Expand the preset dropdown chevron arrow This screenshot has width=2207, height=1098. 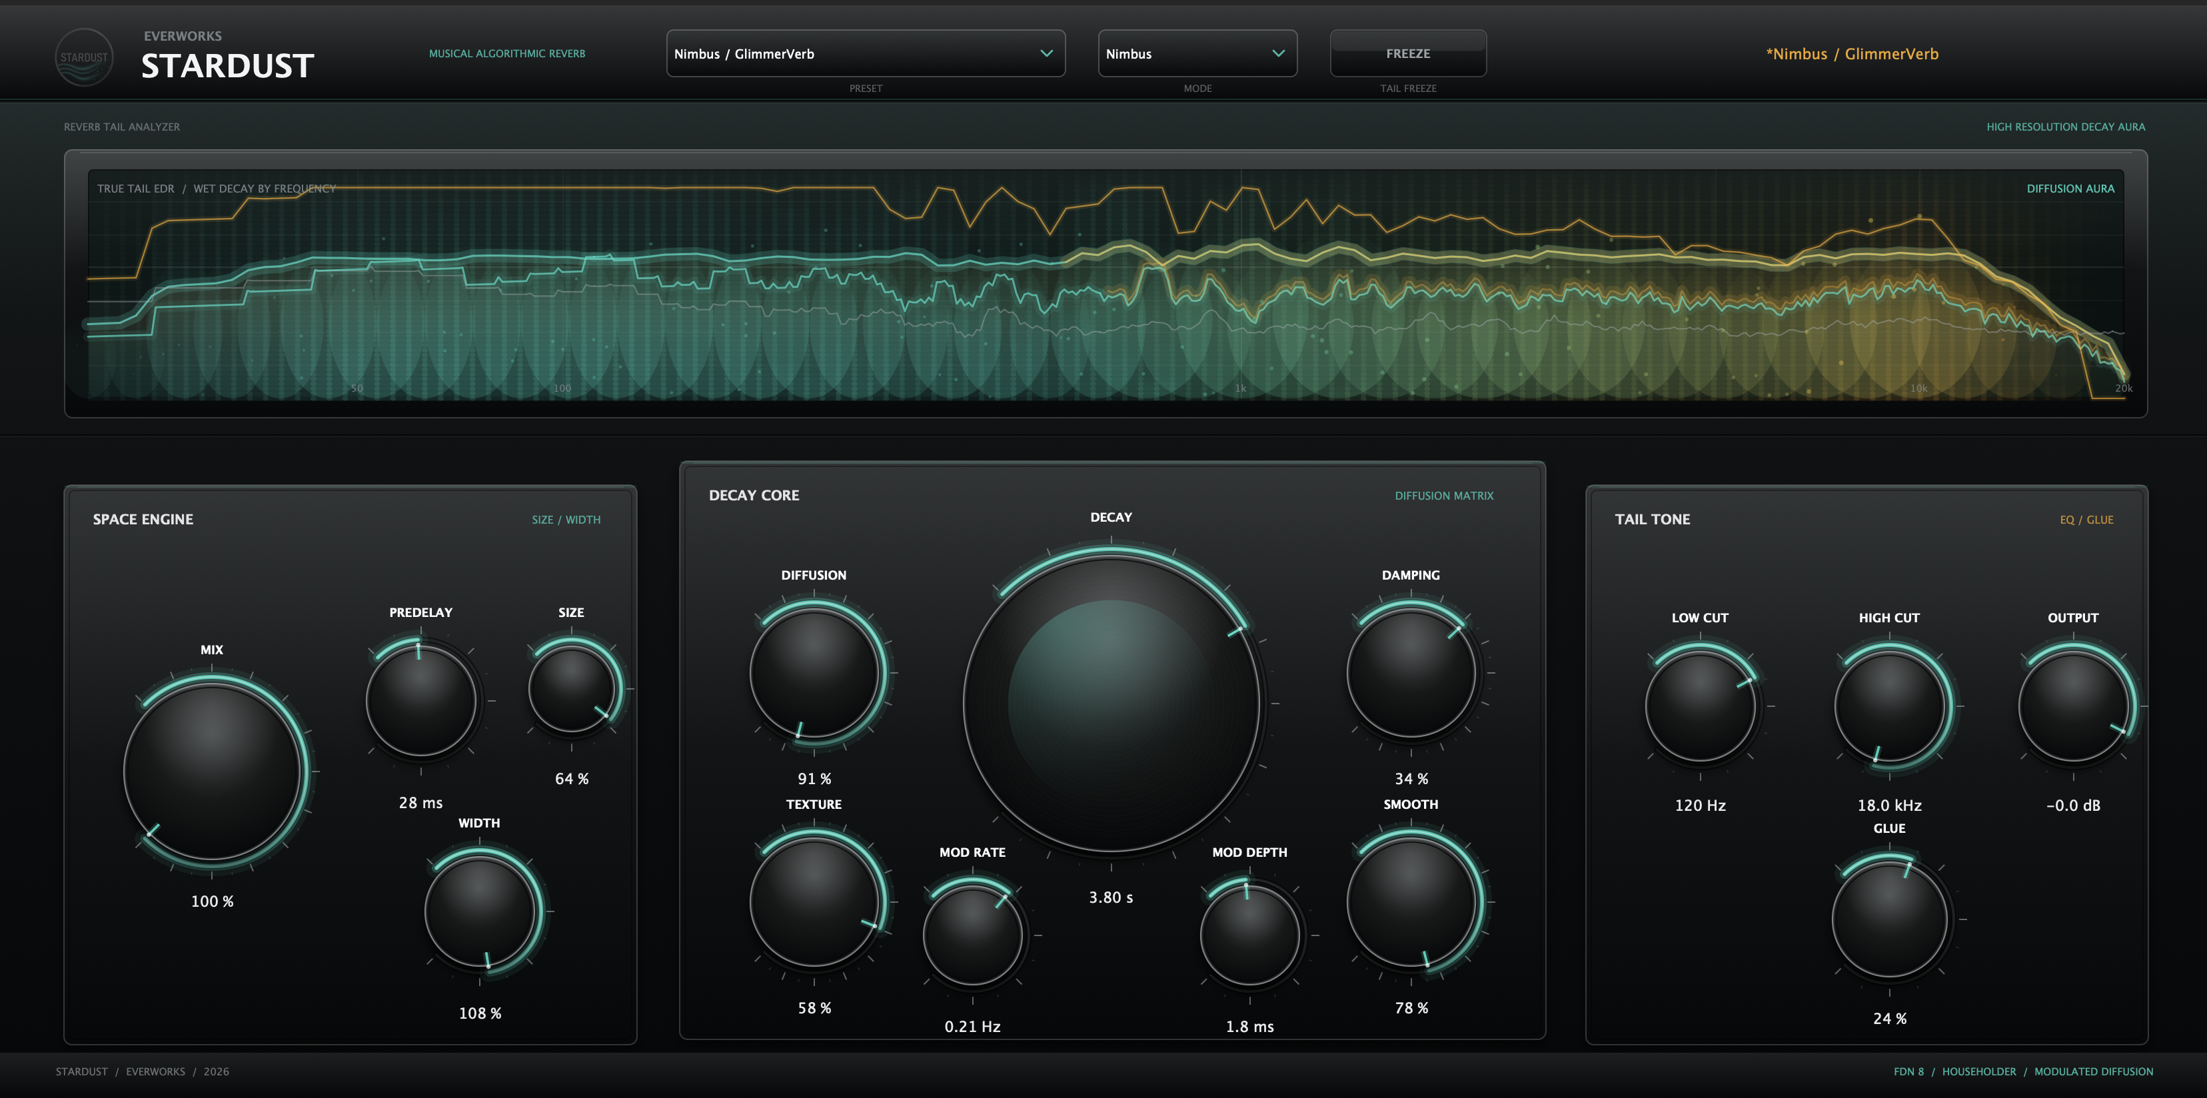1046,53
